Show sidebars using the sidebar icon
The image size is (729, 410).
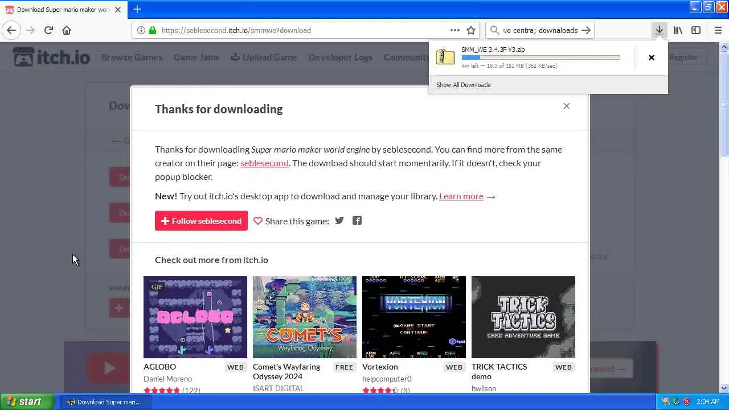click(696, 30)
